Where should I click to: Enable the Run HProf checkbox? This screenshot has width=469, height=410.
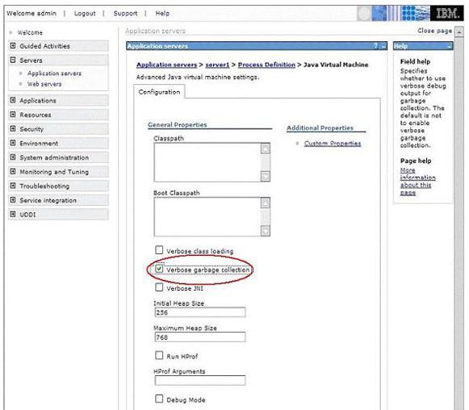tap(159, 355)
